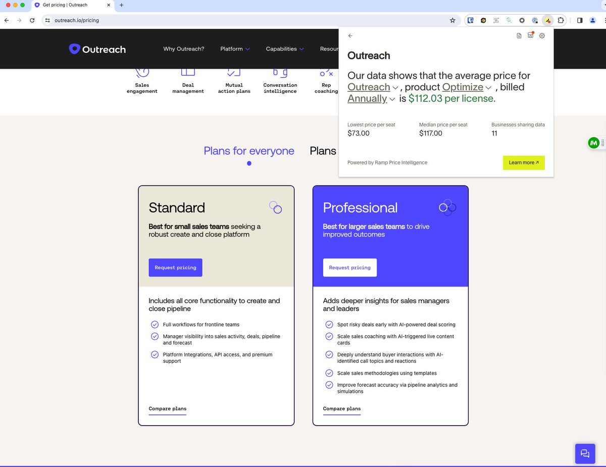Navigate back in browser history
Screen dimensions: 606x467
(x=6, y=20)
